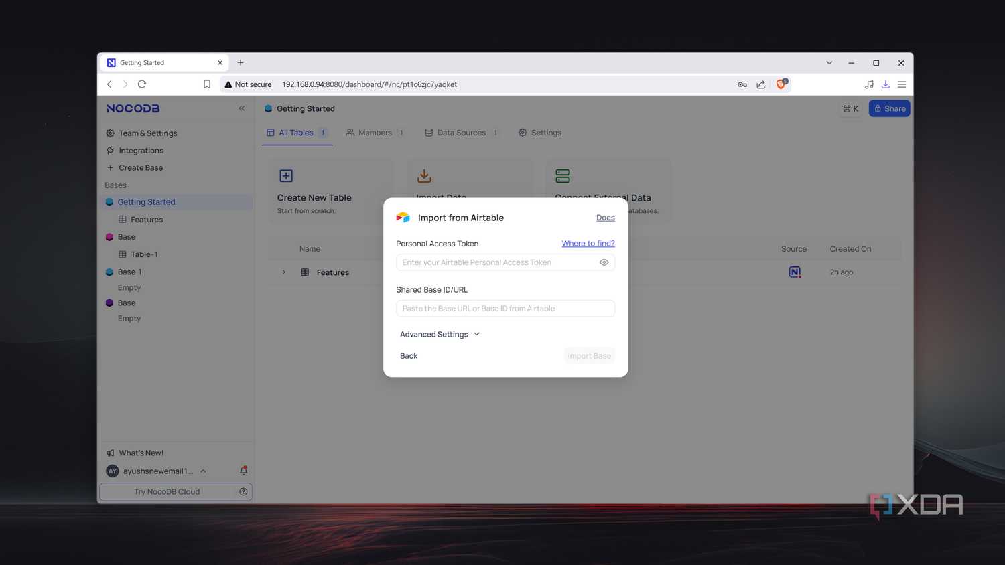Open Team & Settings

(142, 133)
